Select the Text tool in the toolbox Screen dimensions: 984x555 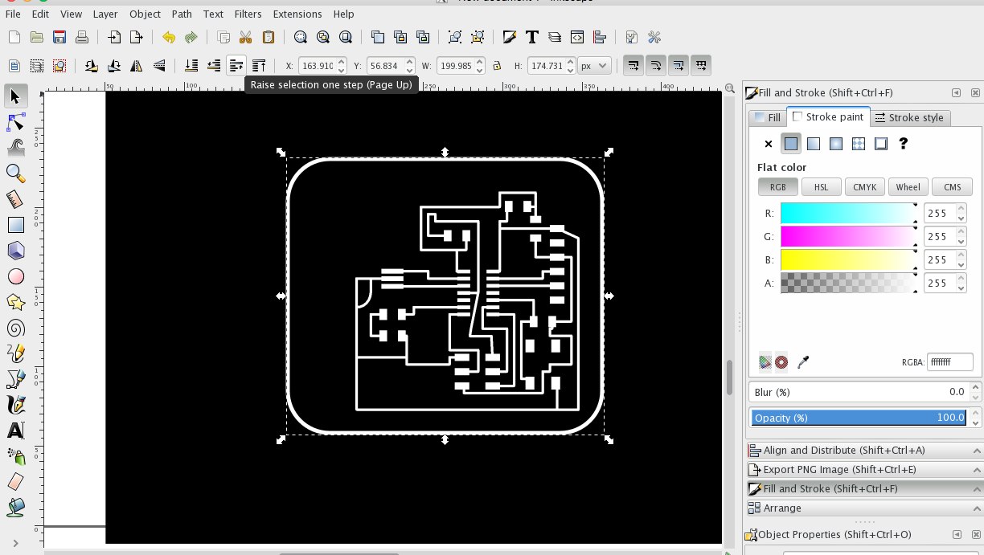pos(15,431)
